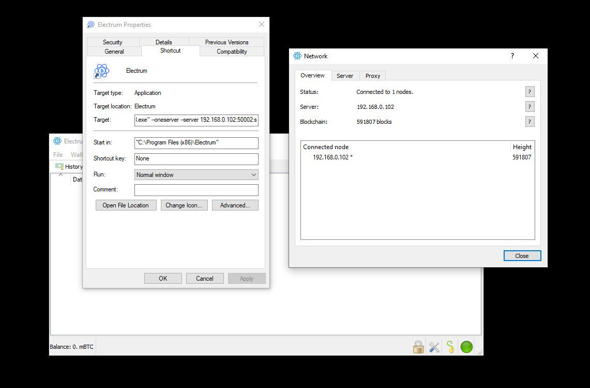This screenshot has height=388, width=590.
Task: Click the seed icon in Electrum status bar
Action: point(450,347)
